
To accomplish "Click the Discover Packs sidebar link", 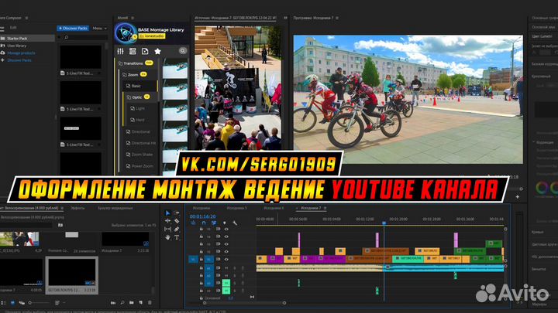I will click(19, 60).
